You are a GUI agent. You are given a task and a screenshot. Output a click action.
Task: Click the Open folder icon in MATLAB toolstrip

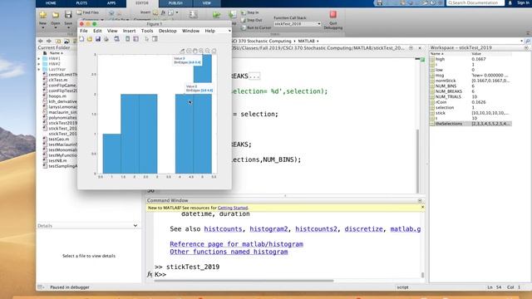pyautogui.click(x=56, y=15)
